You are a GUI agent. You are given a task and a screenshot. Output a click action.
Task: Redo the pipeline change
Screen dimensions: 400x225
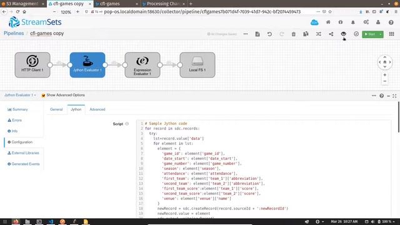[x=282, y=34]
